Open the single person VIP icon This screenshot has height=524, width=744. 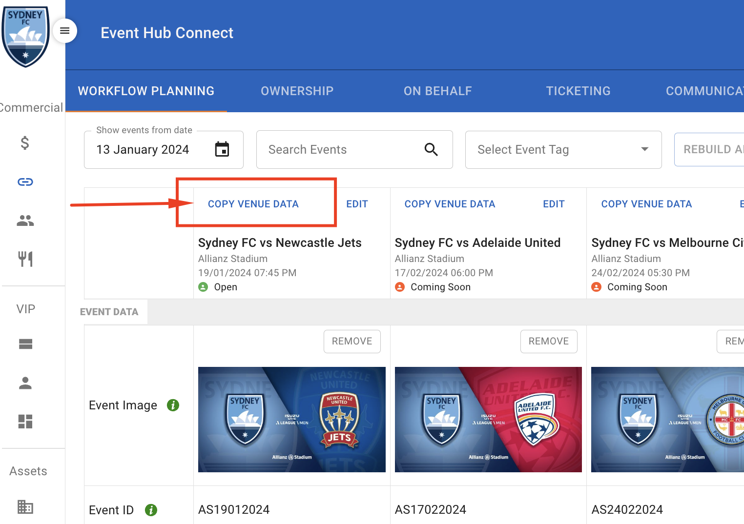(25, 383)
